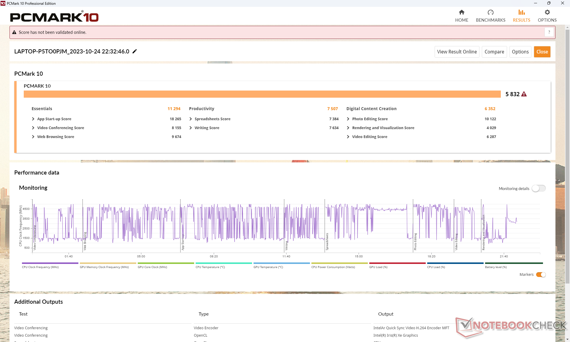Open Benchmarks gauge icon
This screenshot has width=570, height=342.
point(490,12)
